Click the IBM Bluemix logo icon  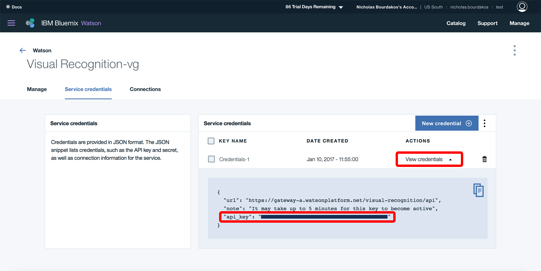coord(30,23)
